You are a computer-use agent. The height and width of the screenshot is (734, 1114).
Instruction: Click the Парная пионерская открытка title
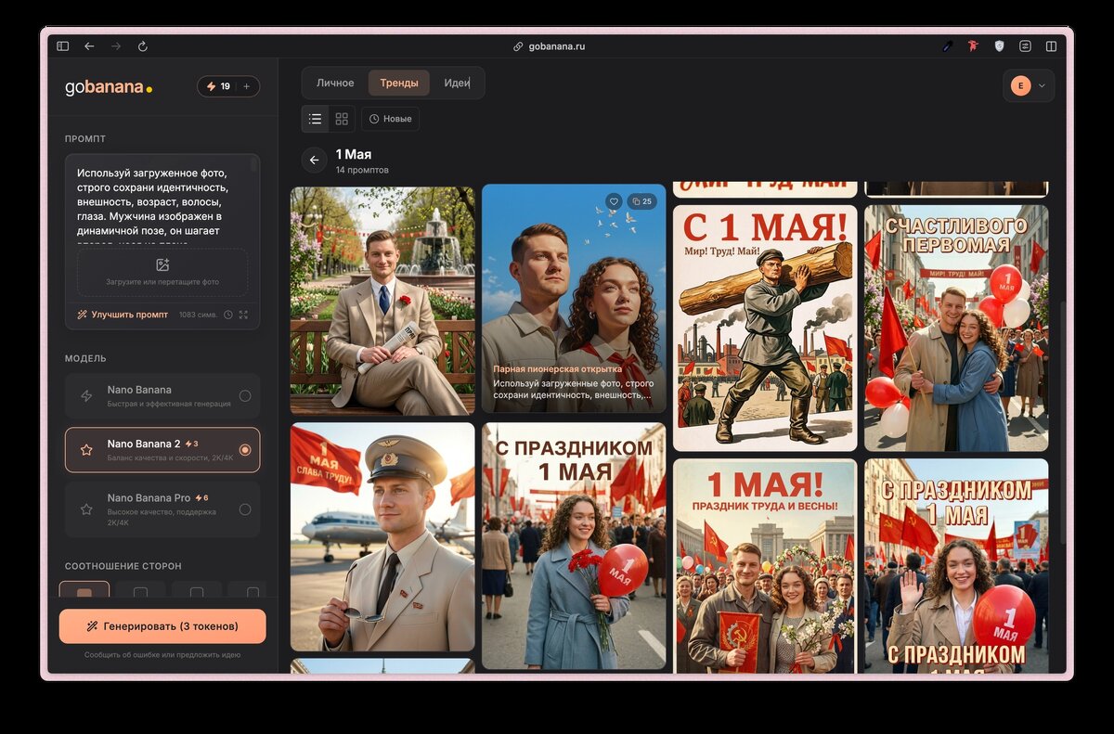pos(557,368)
